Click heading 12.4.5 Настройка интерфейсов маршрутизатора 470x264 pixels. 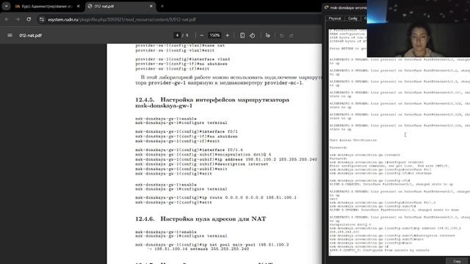coord(212,103)
